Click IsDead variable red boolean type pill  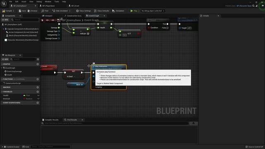pyautogui.click(x=24, y=99)
